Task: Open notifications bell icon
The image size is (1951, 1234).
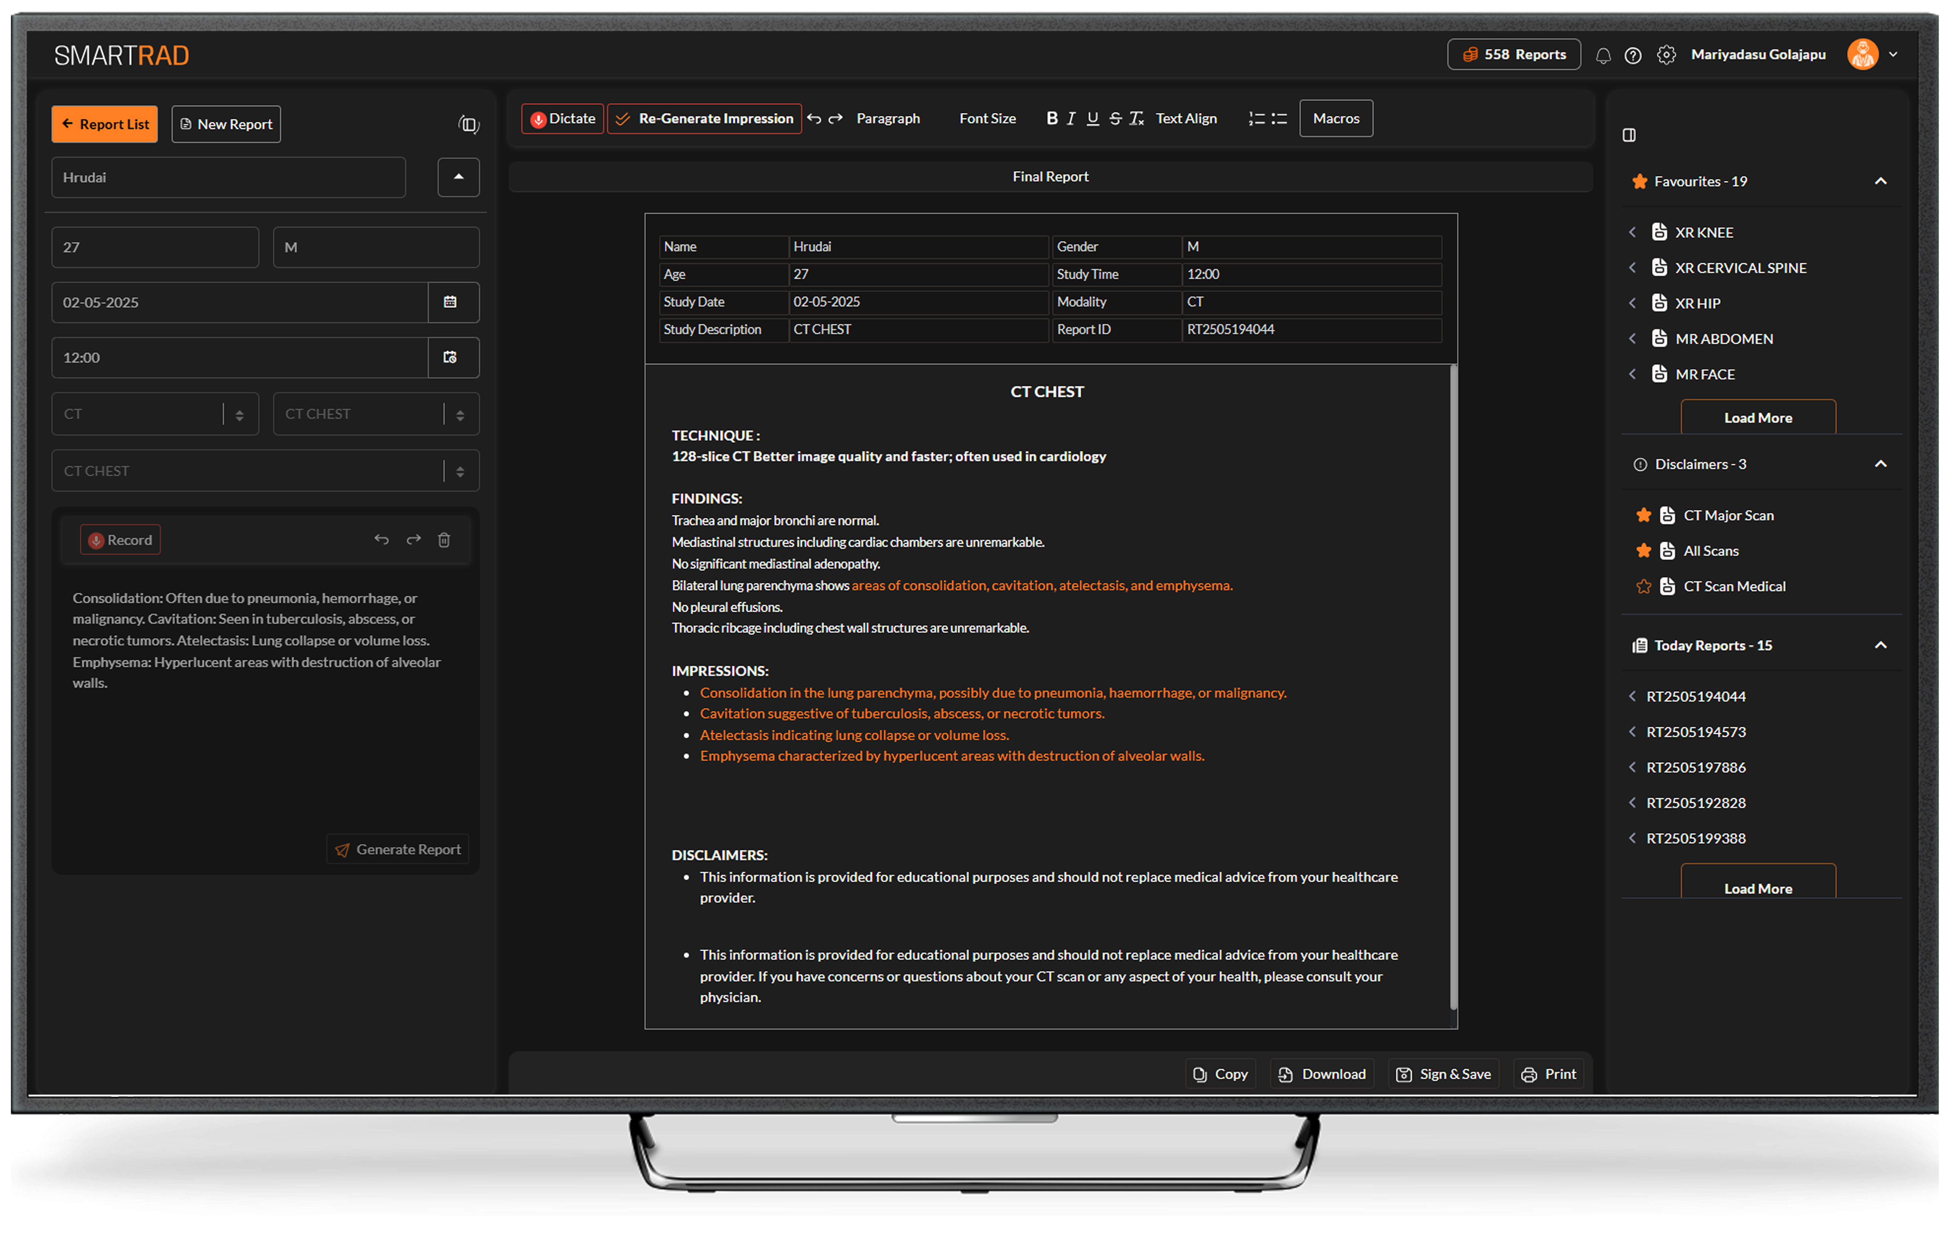Action: 1603,54
